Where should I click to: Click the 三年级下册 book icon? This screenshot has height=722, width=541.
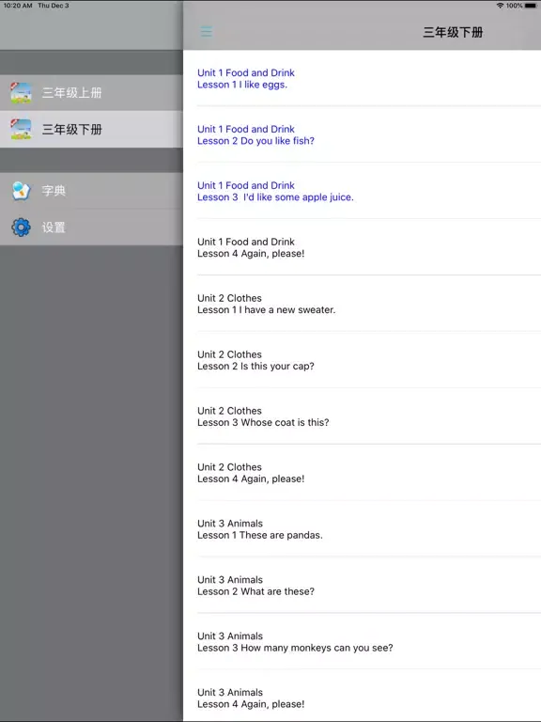pyautogui.click(x=22, y=130)
